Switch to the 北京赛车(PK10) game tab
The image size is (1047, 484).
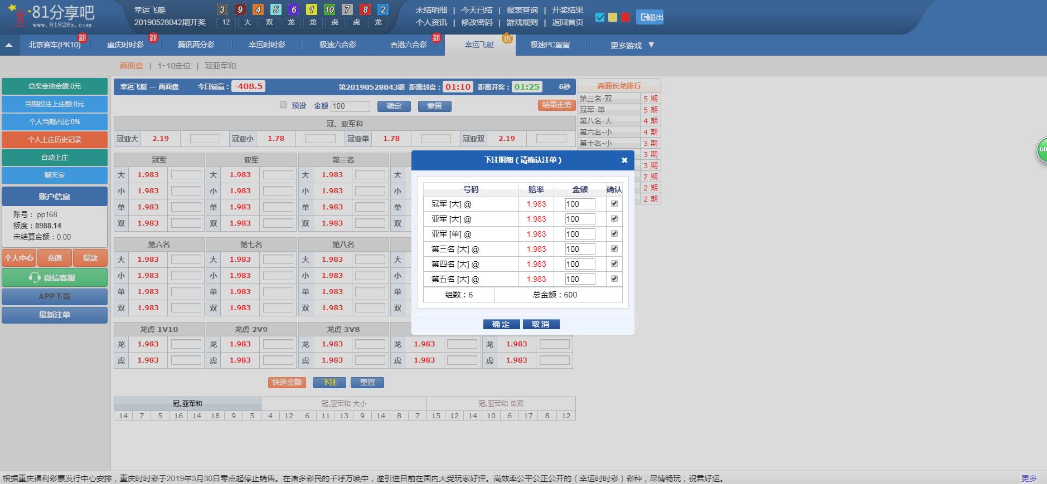pyautogui.click(x=55, y=45)
